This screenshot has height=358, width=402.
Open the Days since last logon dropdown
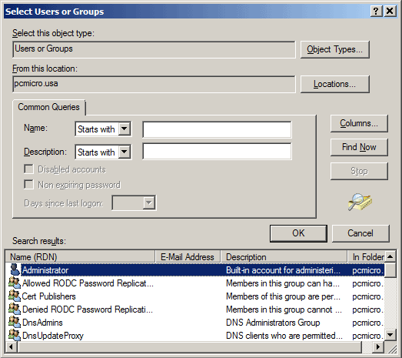coord(148,203)
